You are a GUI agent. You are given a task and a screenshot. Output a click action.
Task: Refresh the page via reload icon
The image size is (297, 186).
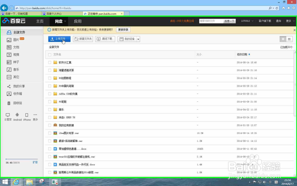click(277, 8)
